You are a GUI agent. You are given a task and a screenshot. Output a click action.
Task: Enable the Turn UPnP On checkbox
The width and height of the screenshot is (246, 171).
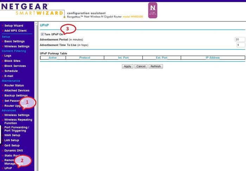pyautogui.click(x=42, y=34)
